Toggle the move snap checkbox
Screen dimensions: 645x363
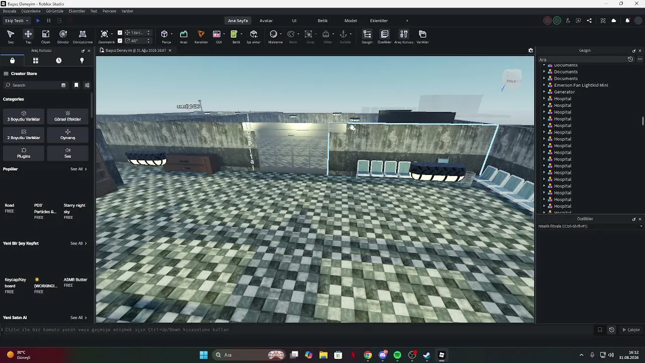[120, 33]
